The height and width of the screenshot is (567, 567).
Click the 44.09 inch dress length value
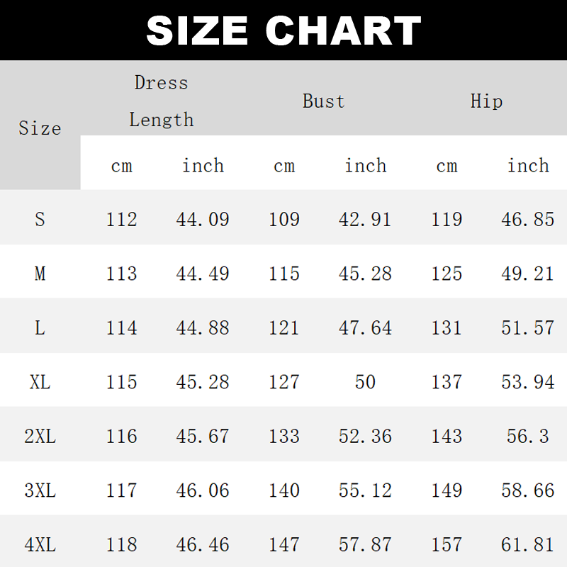(203, 219)
